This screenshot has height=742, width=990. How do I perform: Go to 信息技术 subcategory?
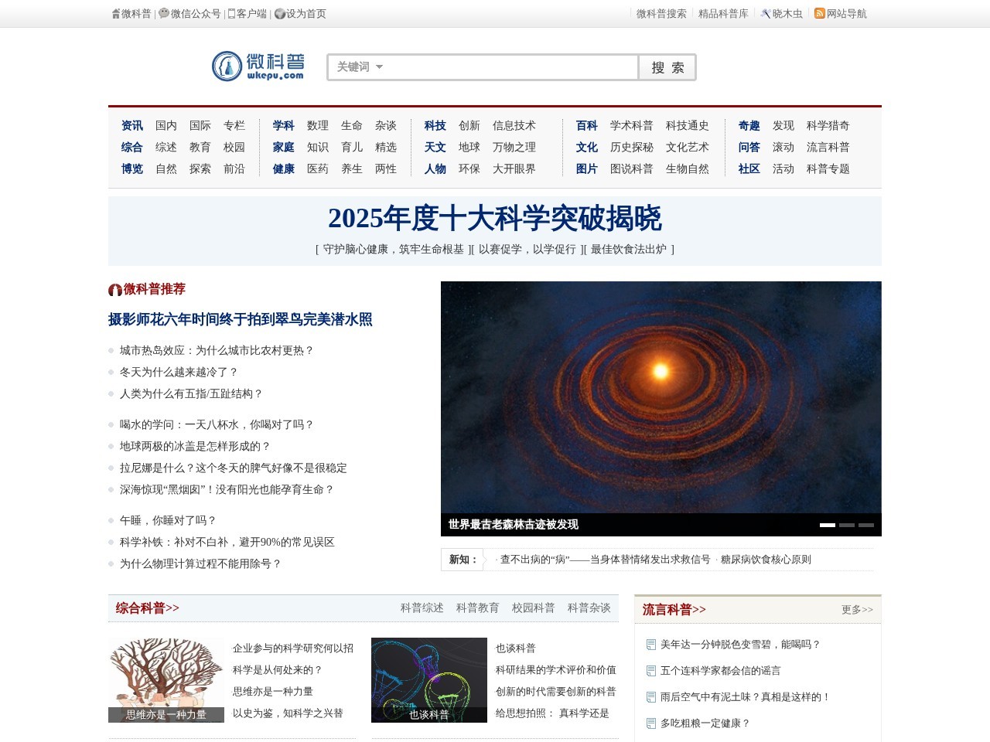(x=514, y=125)
